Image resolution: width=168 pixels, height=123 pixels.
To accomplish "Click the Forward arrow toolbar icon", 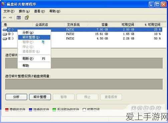I will pos(11,18).
